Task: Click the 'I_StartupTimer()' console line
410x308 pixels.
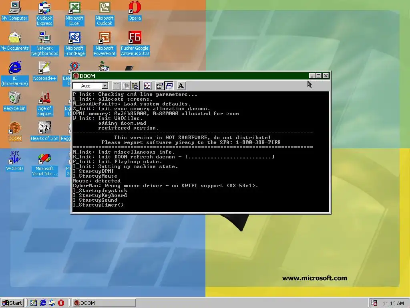Action: [98, 205]
